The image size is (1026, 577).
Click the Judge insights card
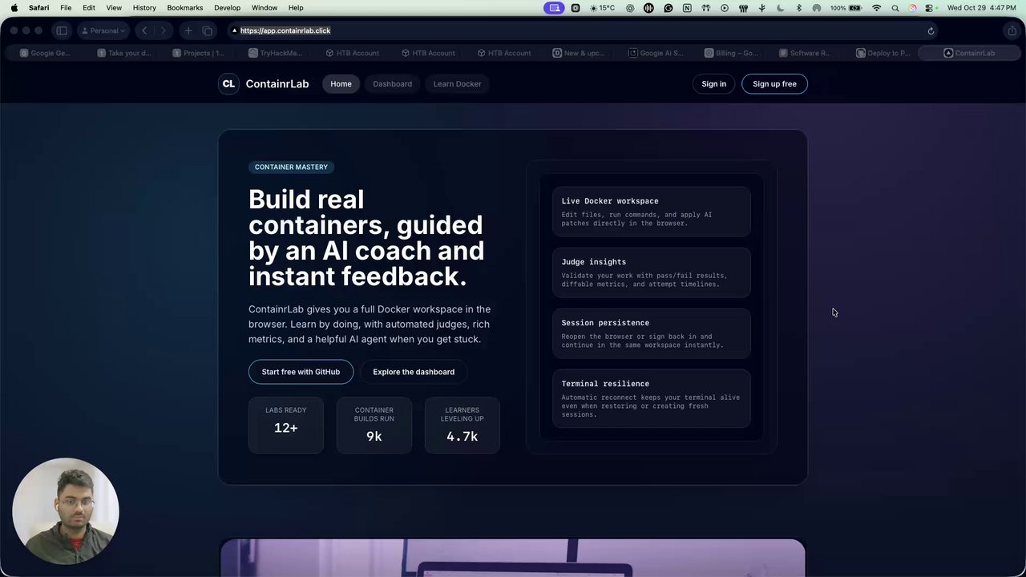[x=651, y=272]
